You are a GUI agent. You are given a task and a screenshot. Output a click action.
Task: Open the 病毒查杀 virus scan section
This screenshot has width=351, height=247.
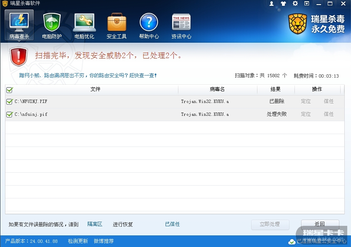(x=19, y=25)
